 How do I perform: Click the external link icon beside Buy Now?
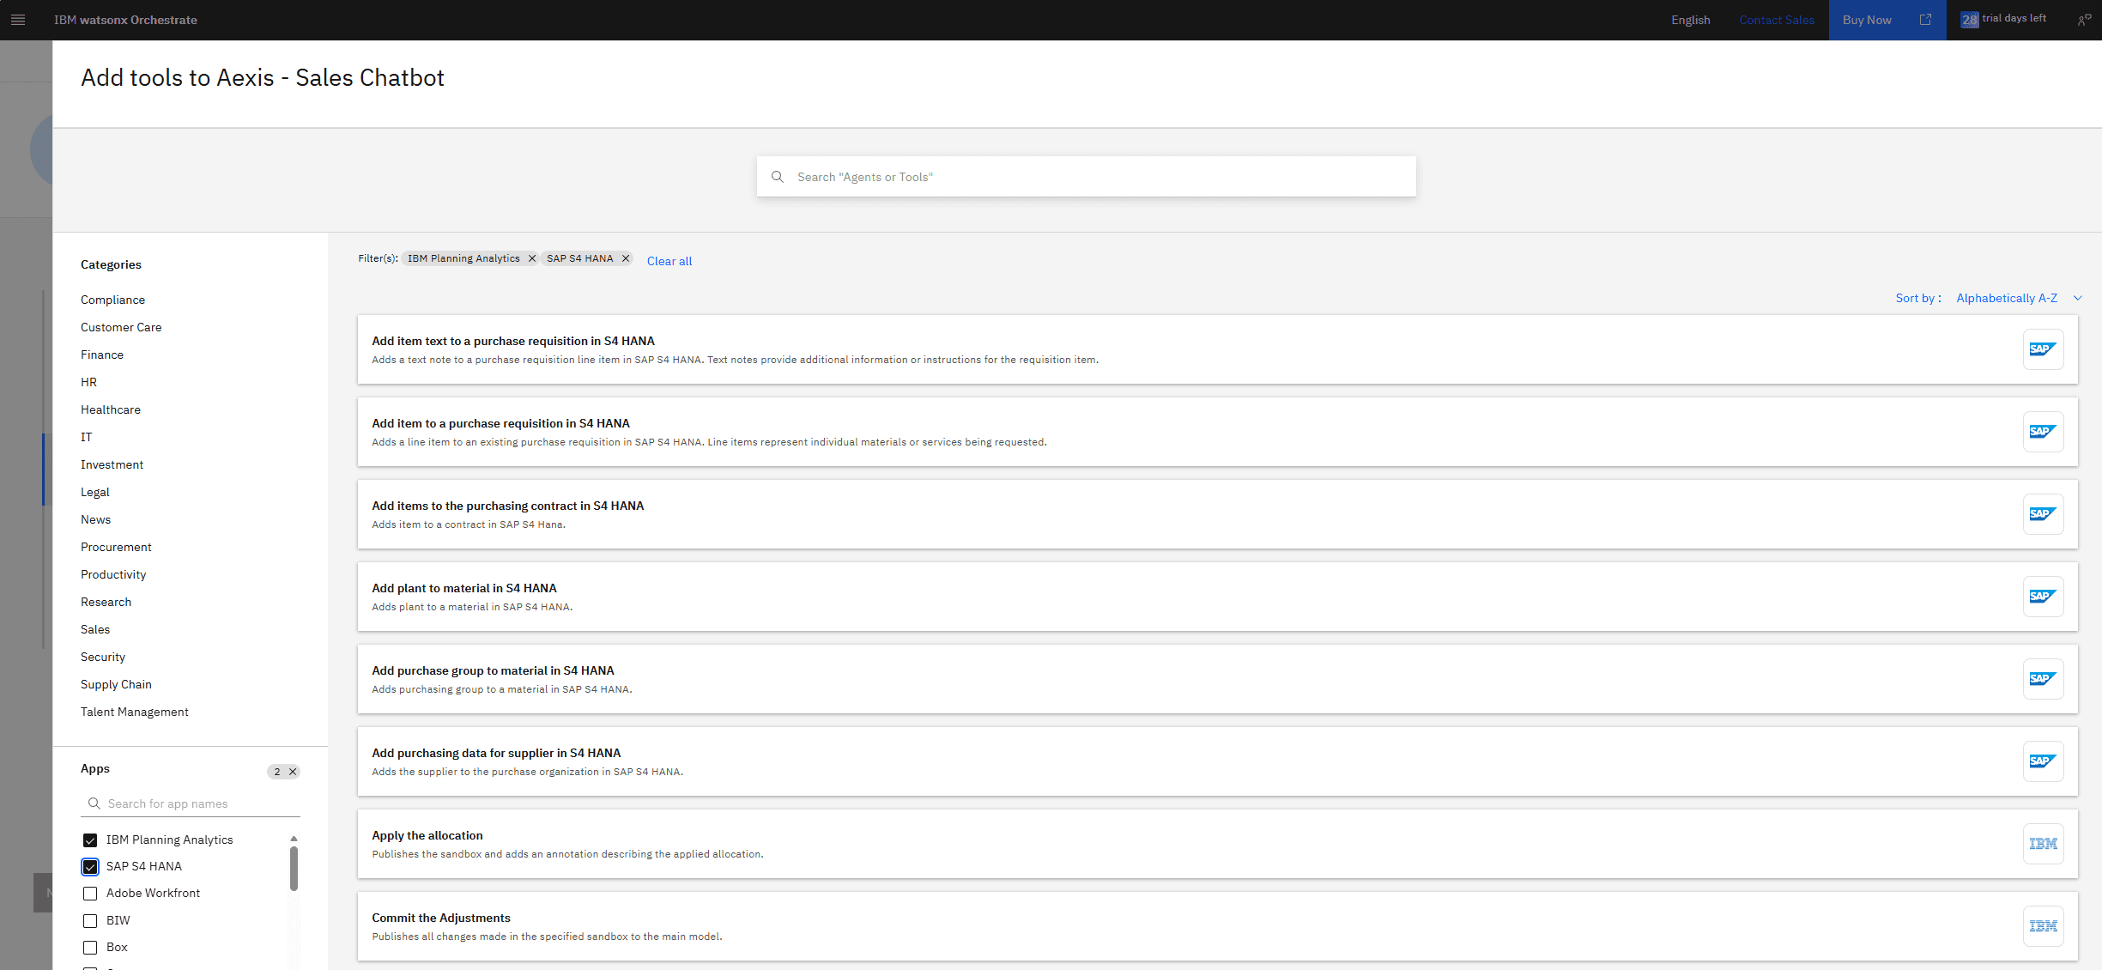point(1925,20)
